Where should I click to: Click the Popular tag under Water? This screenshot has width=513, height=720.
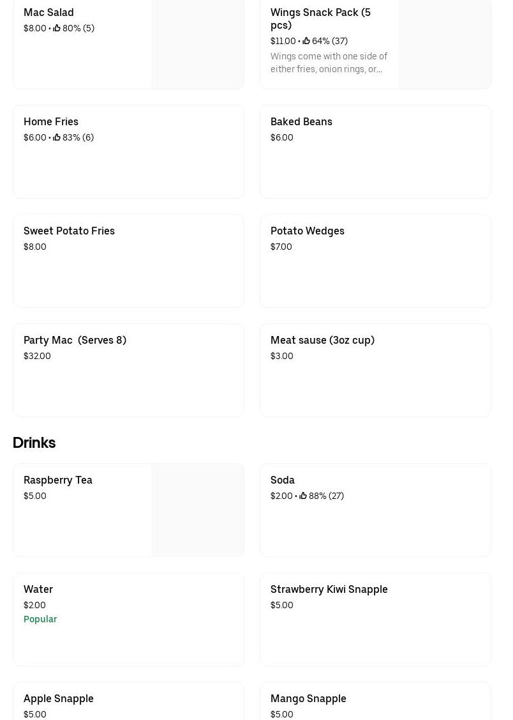point(40,619)
